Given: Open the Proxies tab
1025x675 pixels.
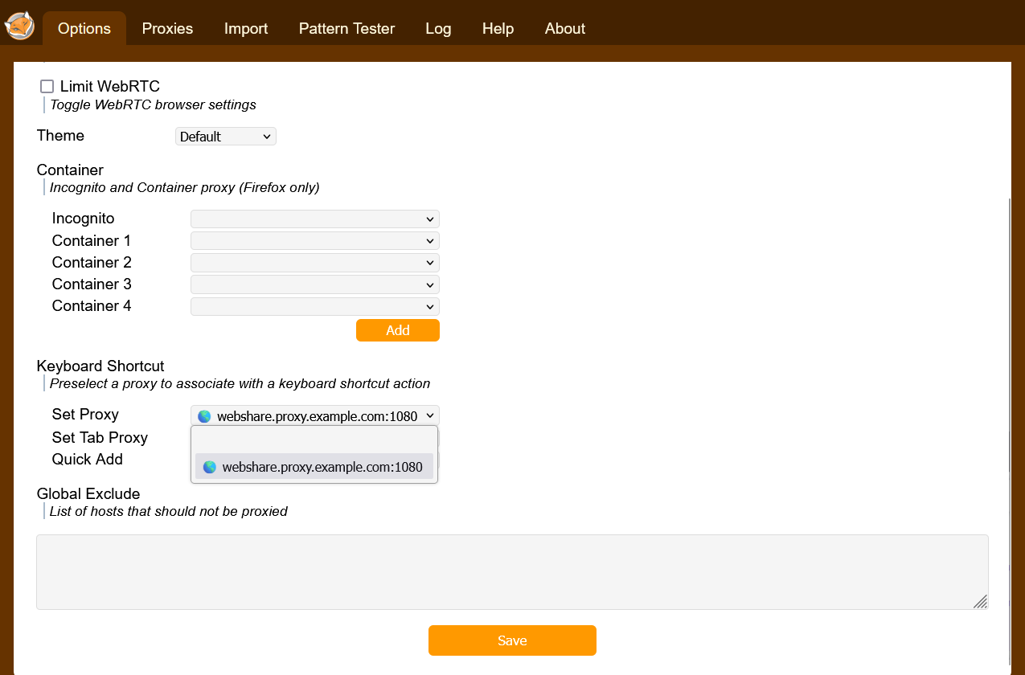Looking at the screenshot, I should [167, 28].
